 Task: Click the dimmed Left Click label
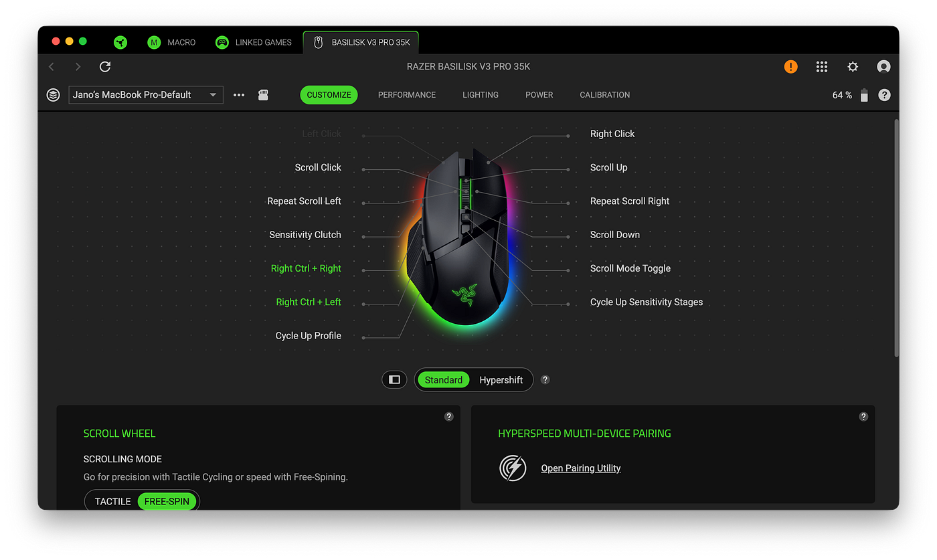(322, 134)
